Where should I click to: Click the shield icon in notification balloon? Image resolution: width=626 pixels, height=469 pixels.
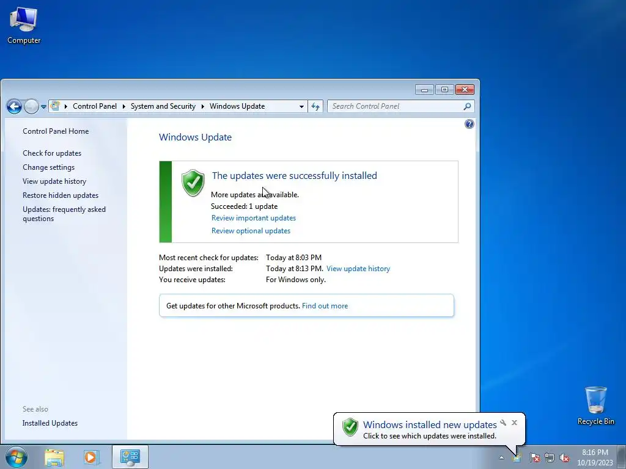[x=350, y=427]
